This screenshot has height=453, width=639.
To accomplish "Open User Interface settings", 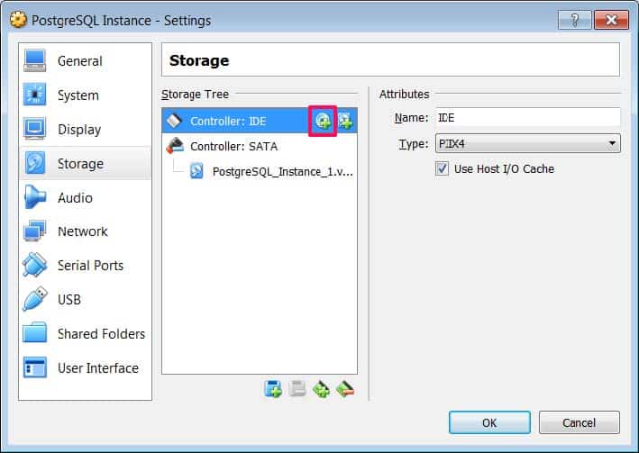I will (x=86, y=367).
